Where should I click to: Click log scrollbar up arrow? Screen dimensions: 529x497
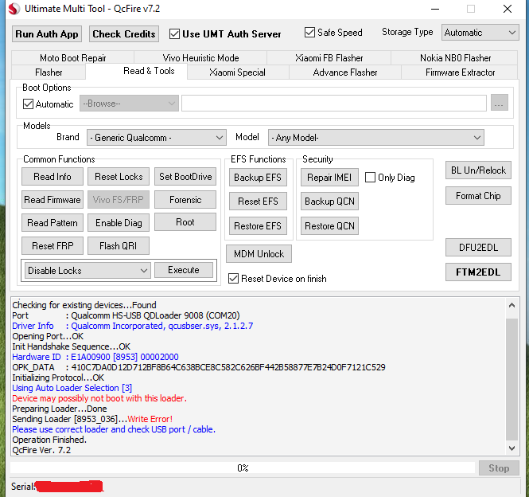[511, 305]
